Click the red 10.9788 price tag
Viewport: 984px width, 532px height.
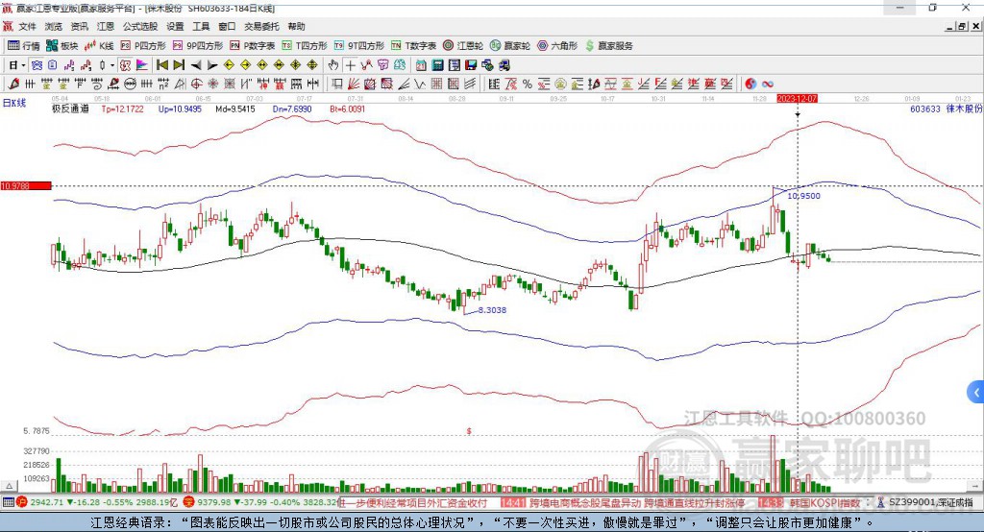click(x=26, y=185)
